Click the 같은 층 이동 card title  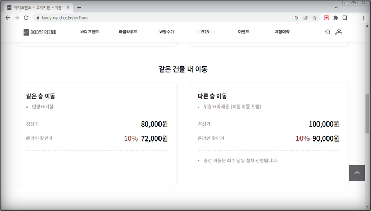40,96
